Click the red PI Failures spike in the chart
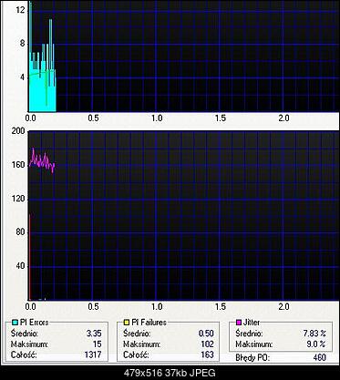The height and width of the screenshot is (380, 340). (x=30, y=257)
